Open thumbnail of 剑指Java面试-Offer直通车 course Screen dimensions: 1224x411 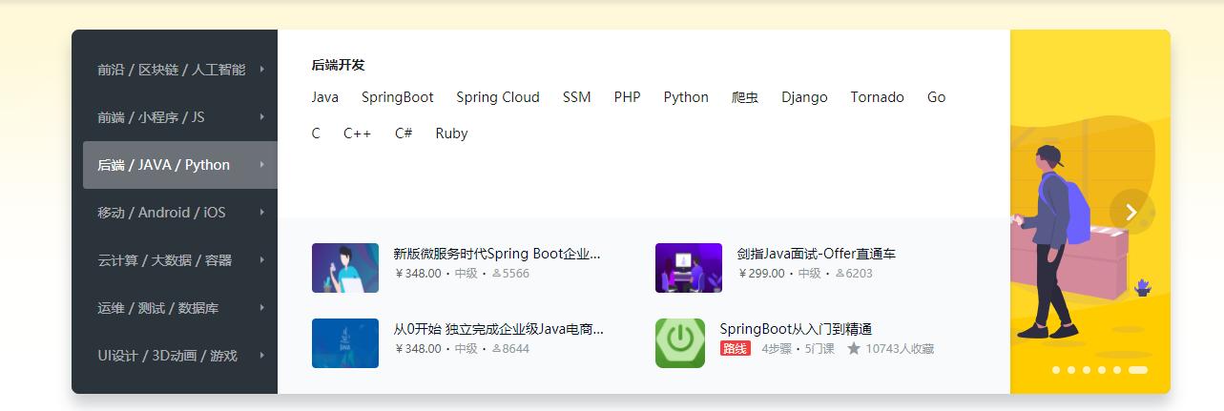(689, 268)
